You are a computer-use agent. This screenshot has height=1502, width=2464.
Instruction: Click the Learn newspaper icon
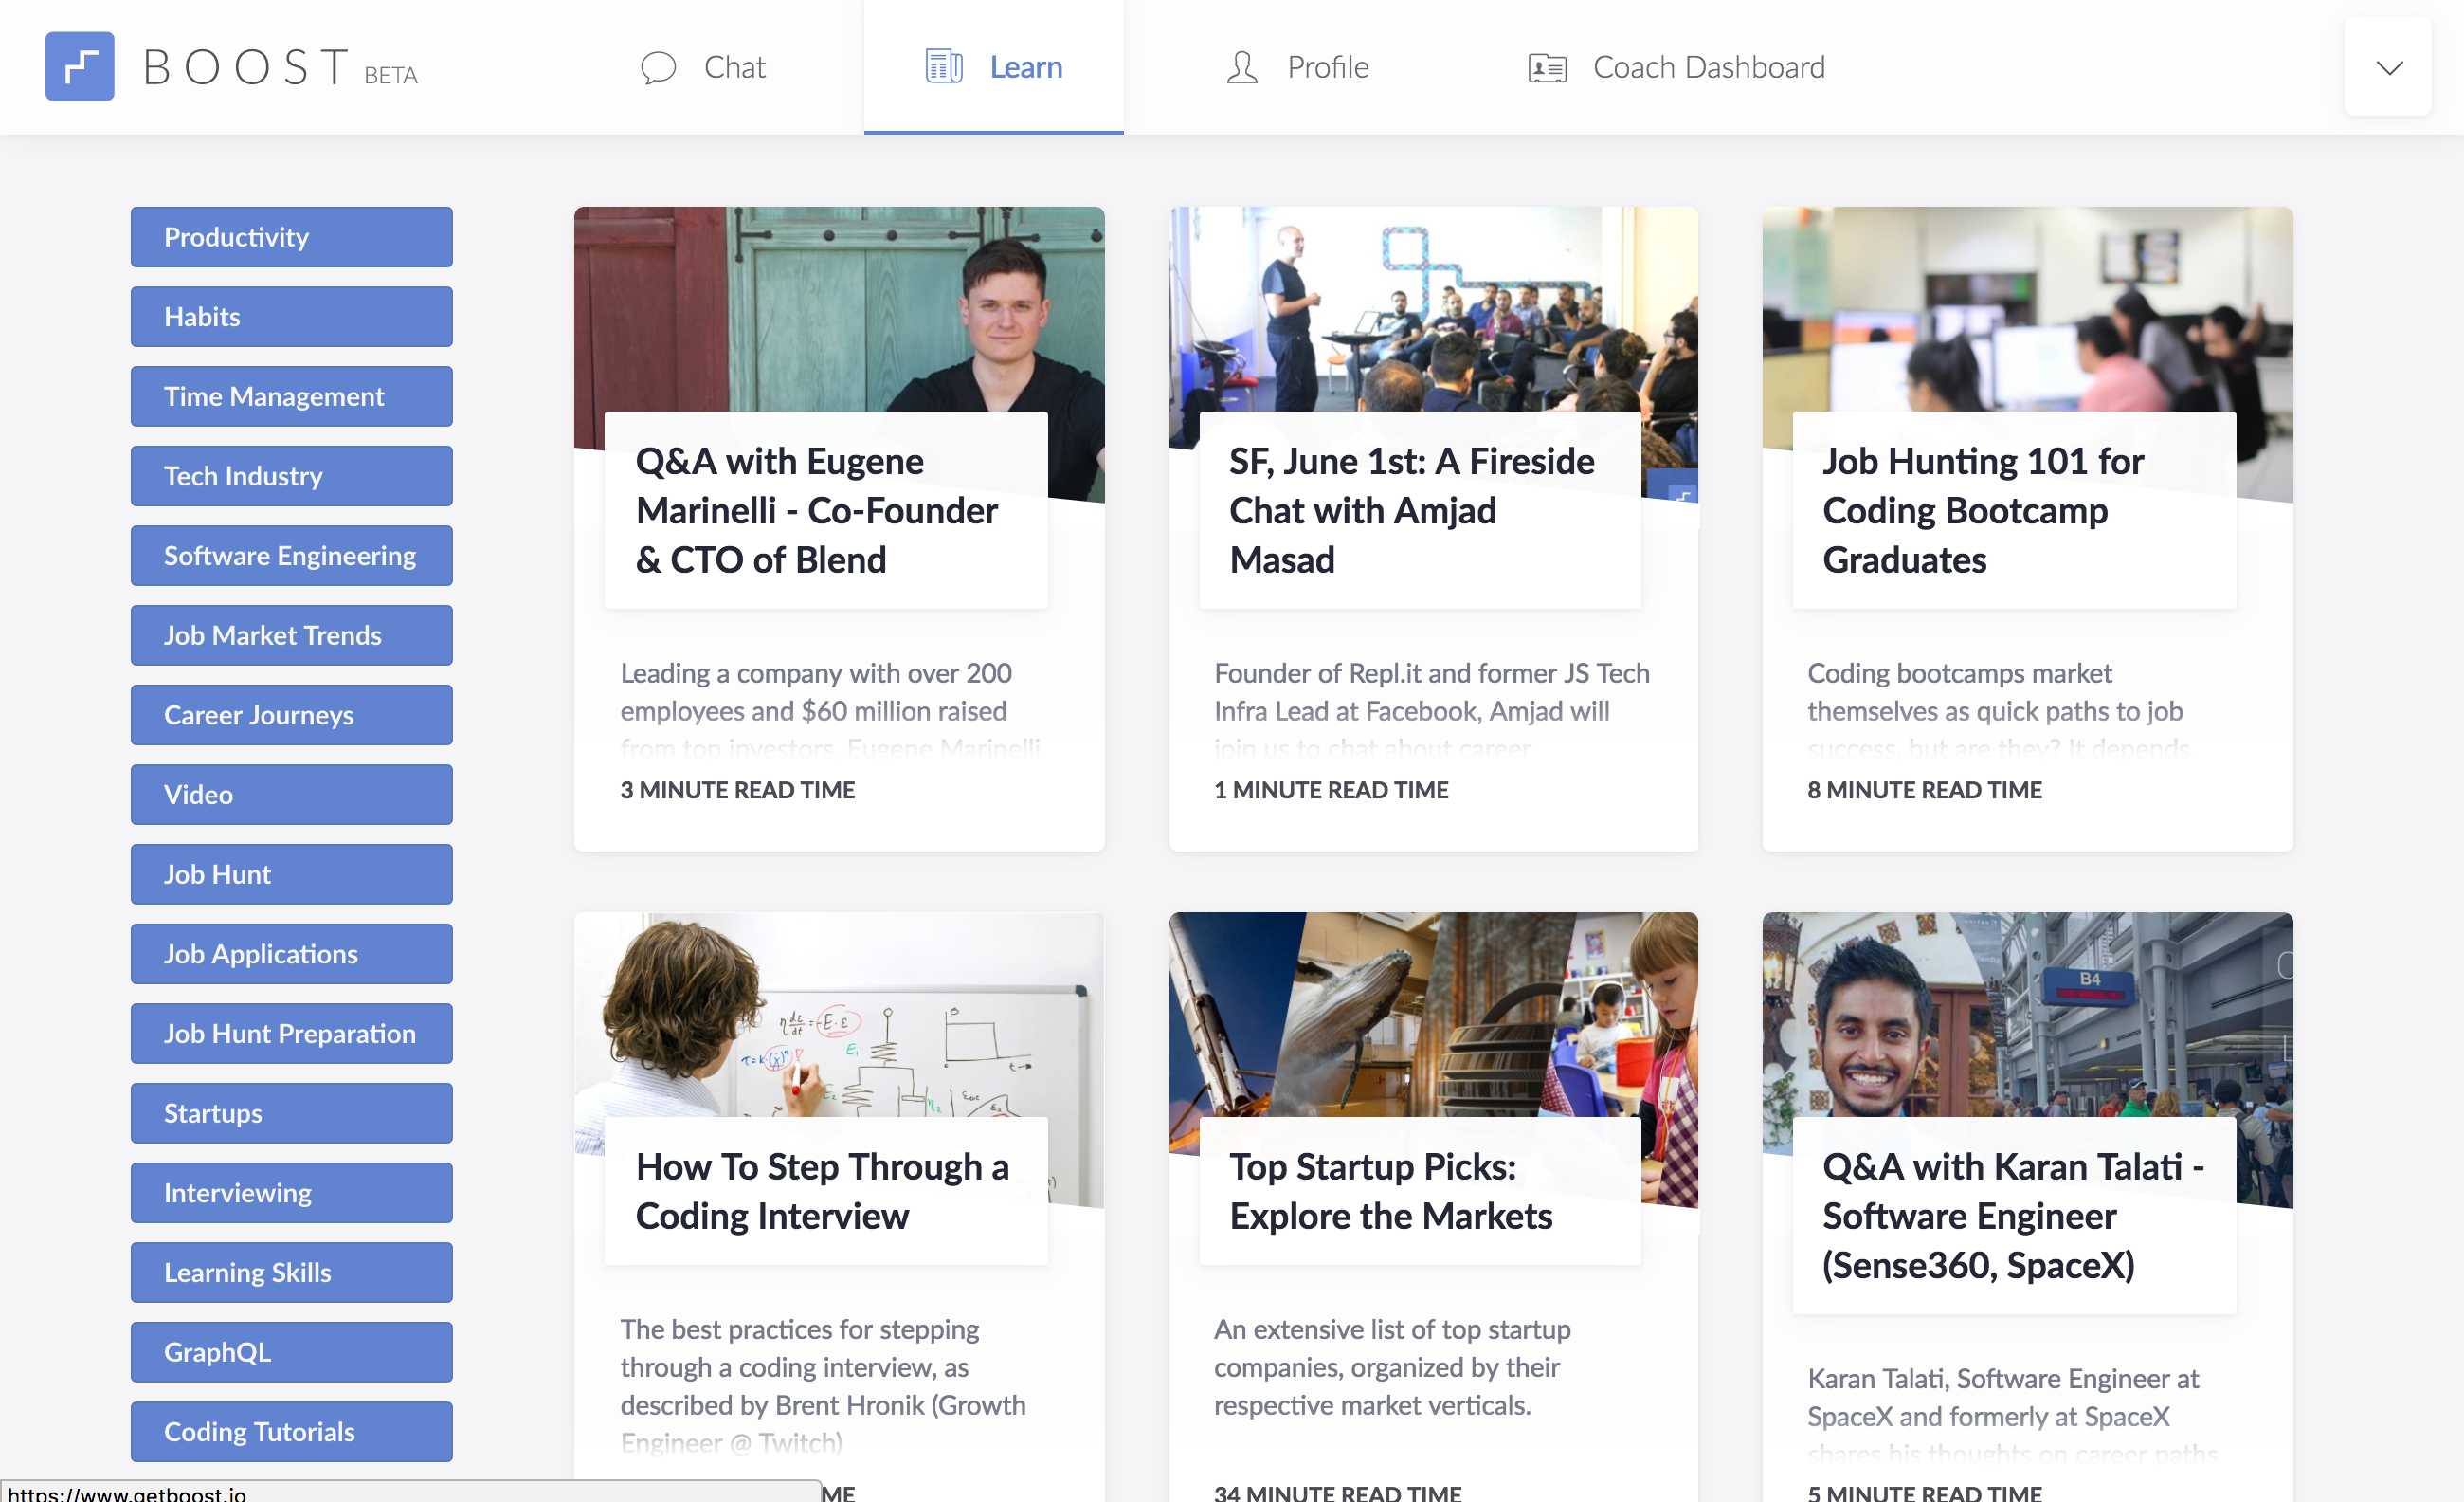943,67
